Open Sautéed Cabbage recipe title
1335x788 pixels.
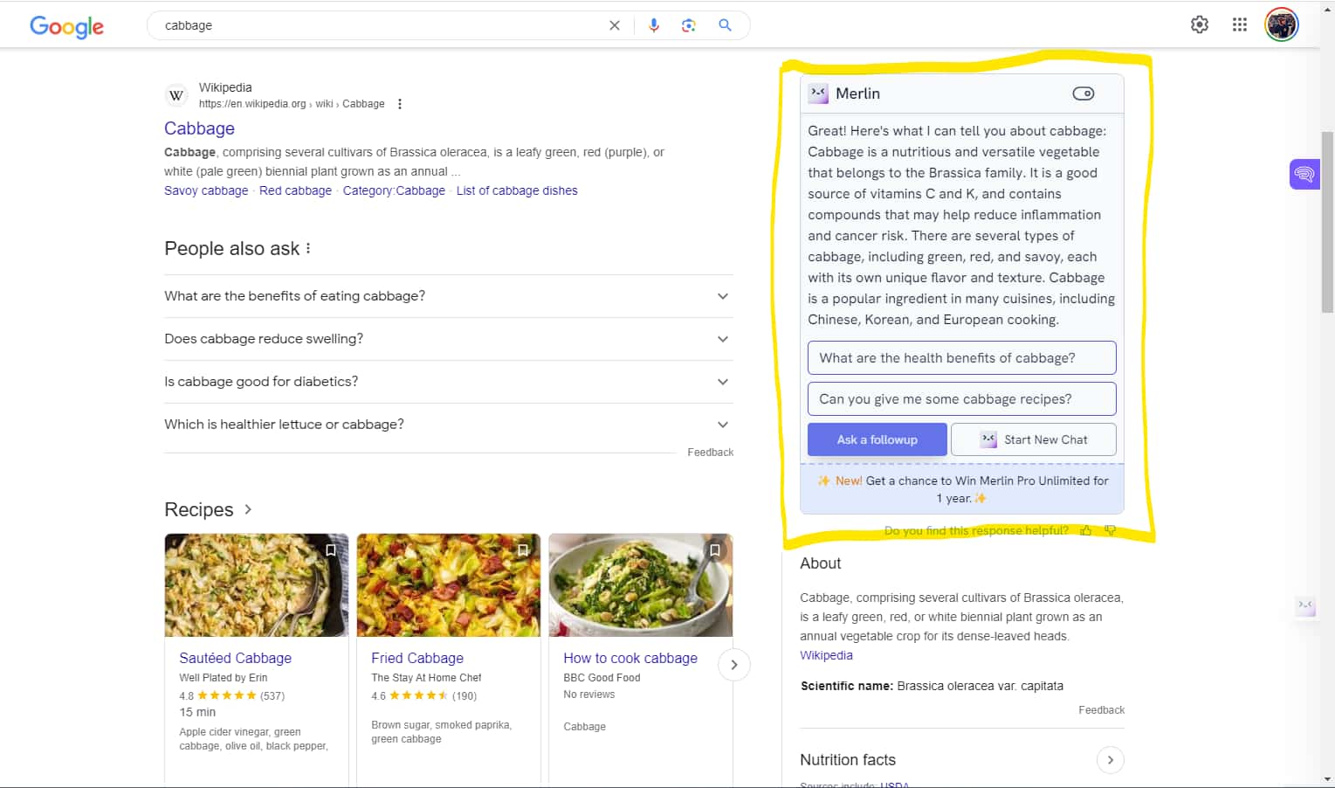tap(236, 658)
